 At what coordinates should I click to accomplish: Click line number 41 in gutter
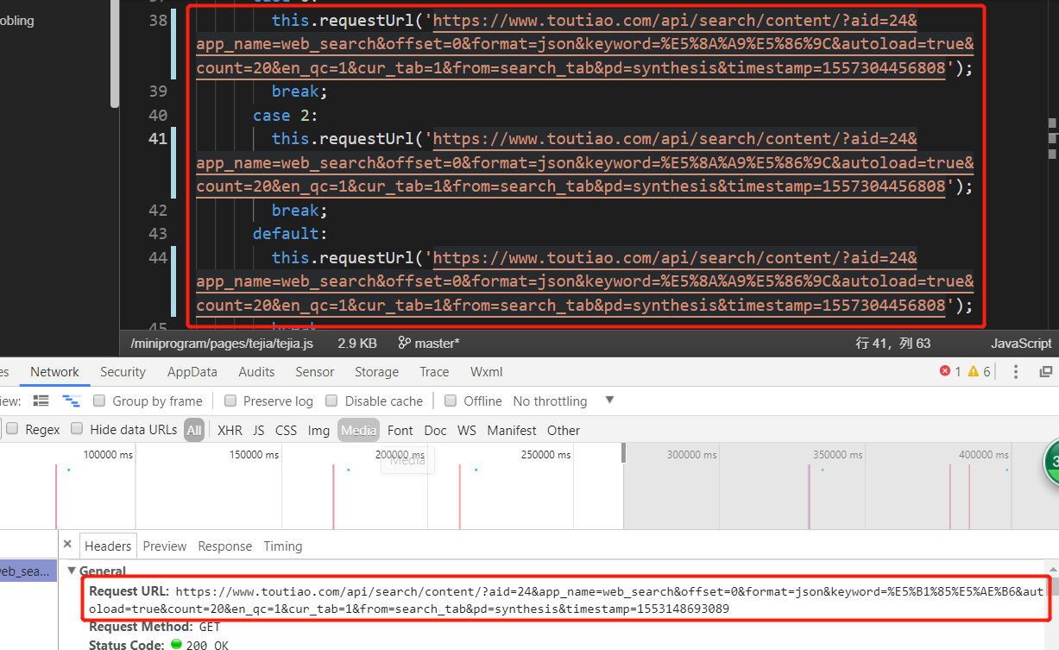click(x=158, y=138)
